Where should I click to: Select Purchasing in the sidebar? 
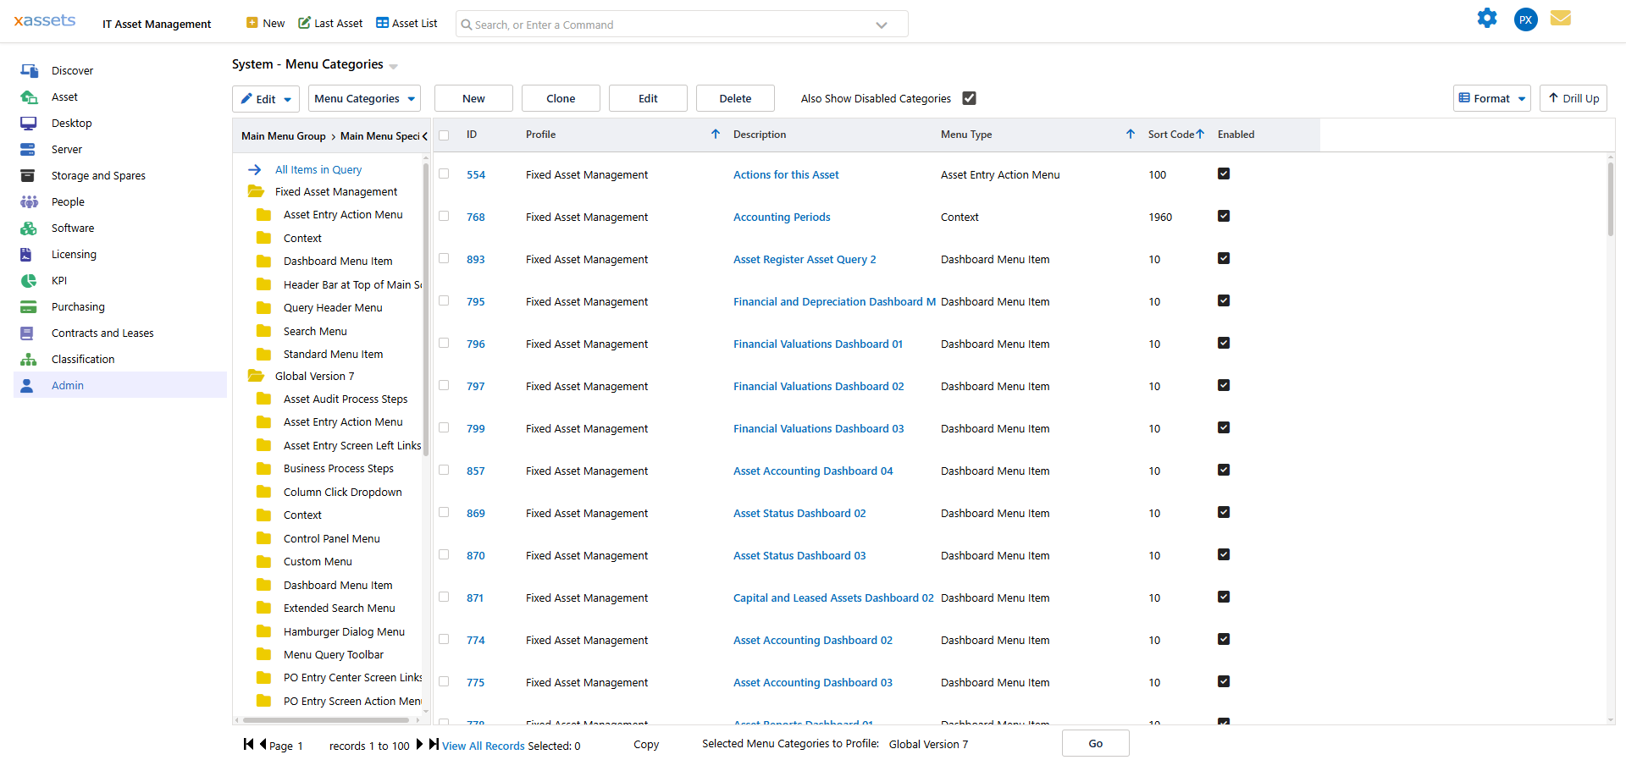(x=79, y=306)
